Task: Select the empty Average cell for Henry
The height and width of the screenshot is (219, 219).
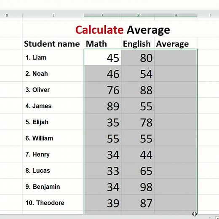Action: [x=176, y=154]
